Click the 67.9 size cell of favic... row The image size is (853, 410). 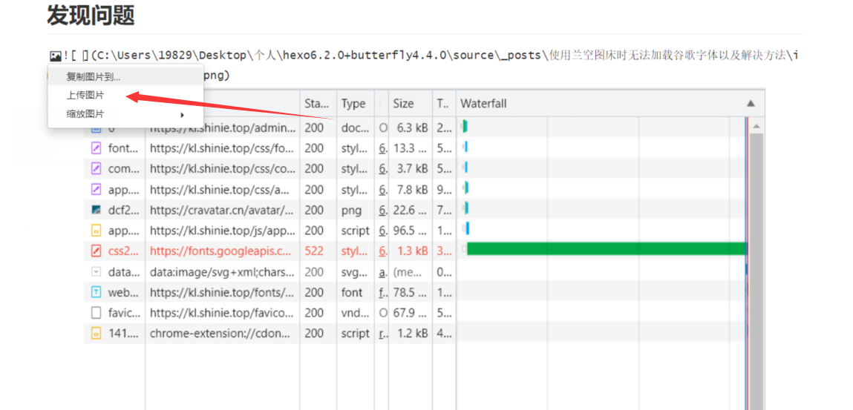click(411, 314)
